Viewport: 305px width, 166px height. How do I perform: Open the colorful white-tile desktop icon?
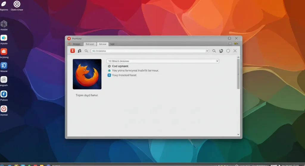point(4,38)
